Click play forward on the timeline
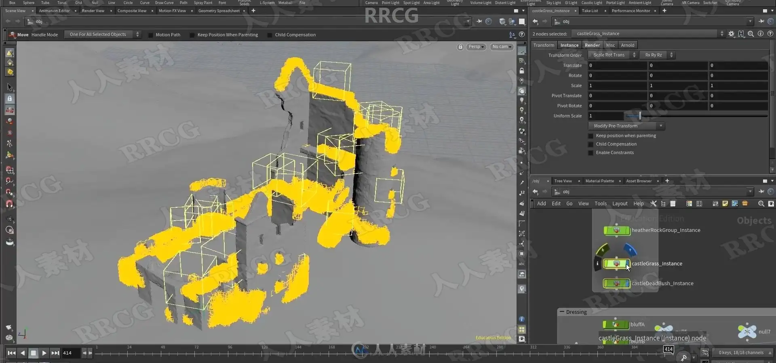 [x=44, y=353]
